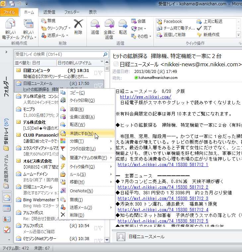Click the Meeting (会議) ribbon icon
242x252 pixels.
(134, 21)
